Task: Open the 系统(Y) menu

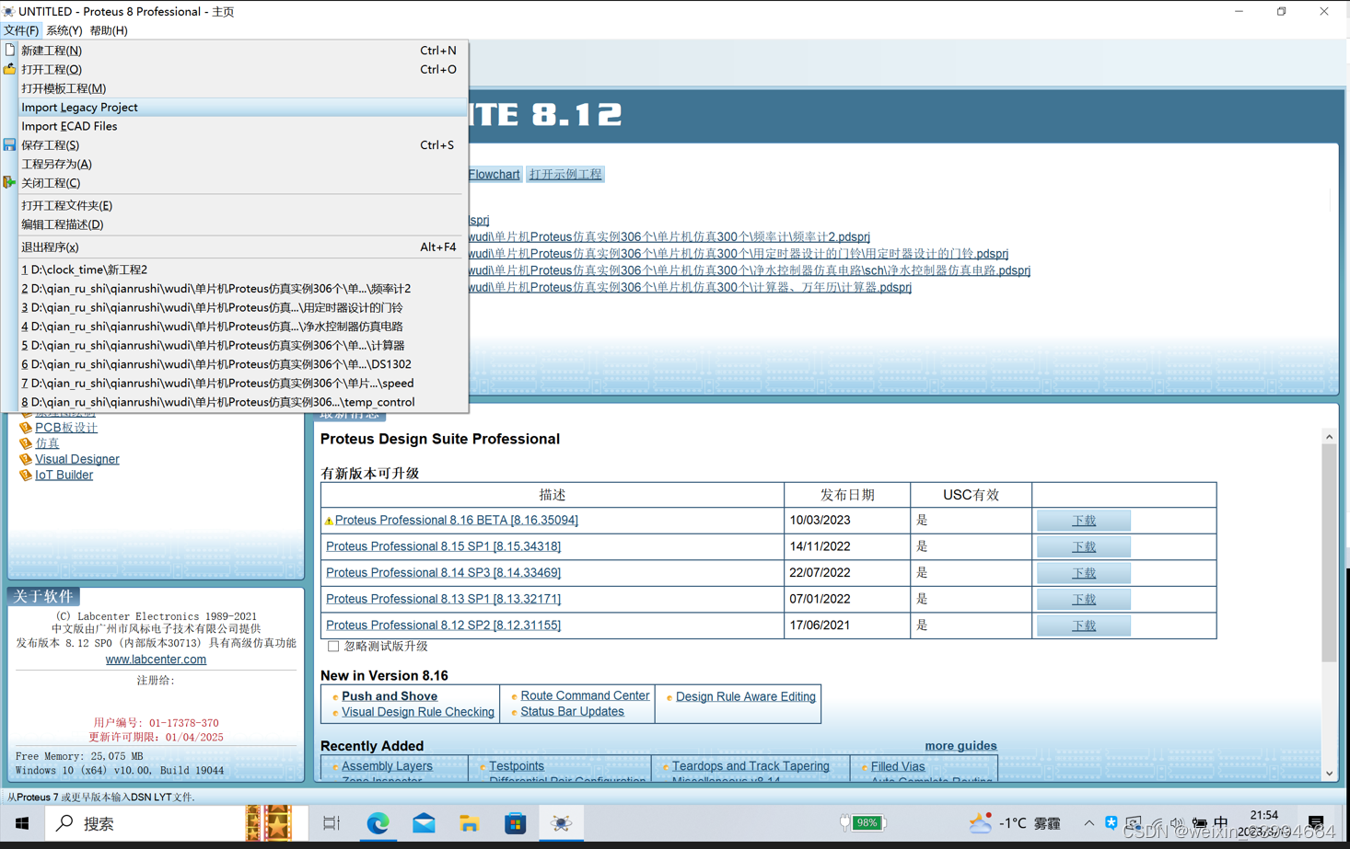Action: 64,30
